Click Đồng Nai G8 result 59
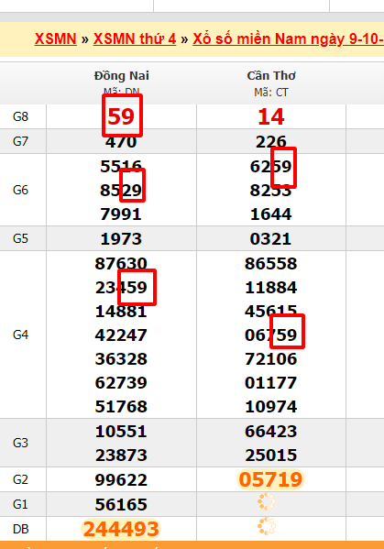The height and width of the screenshot is (549, 384). 121,116
